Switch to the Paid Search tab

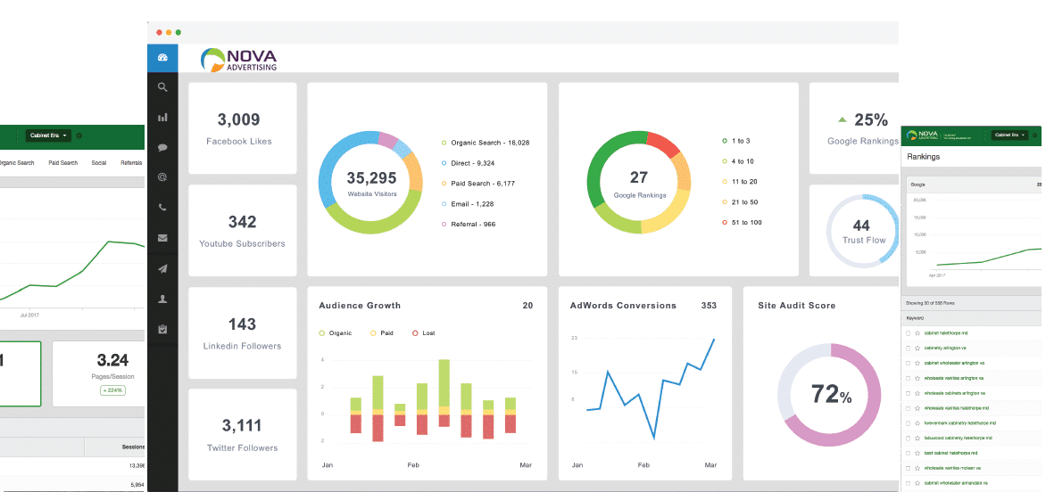click(62, 162)
